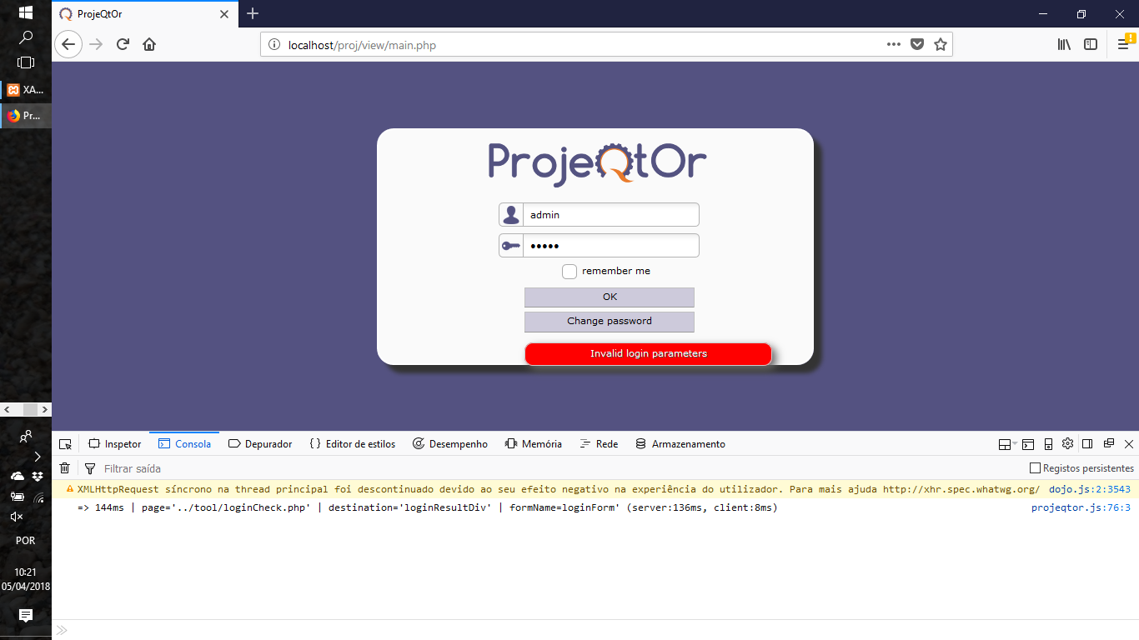Open the Desempenho tab
The width and height of the screenshot is (1139, 640).
450,444
